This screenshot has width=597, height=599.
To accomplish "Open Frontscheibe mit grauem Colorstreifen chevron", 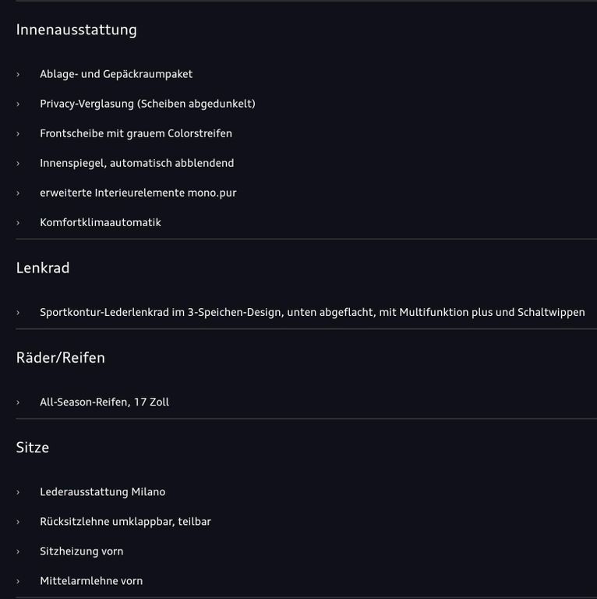I will coord(18,133).
